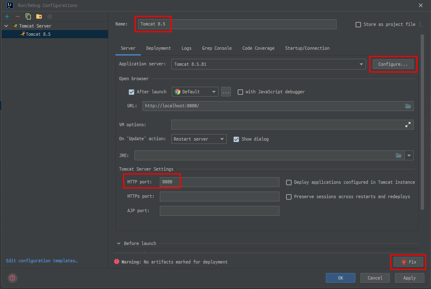Viewport: 431px width, 289px height.
Task: Open browser list ellipsis button
Action: pos(226,92)
